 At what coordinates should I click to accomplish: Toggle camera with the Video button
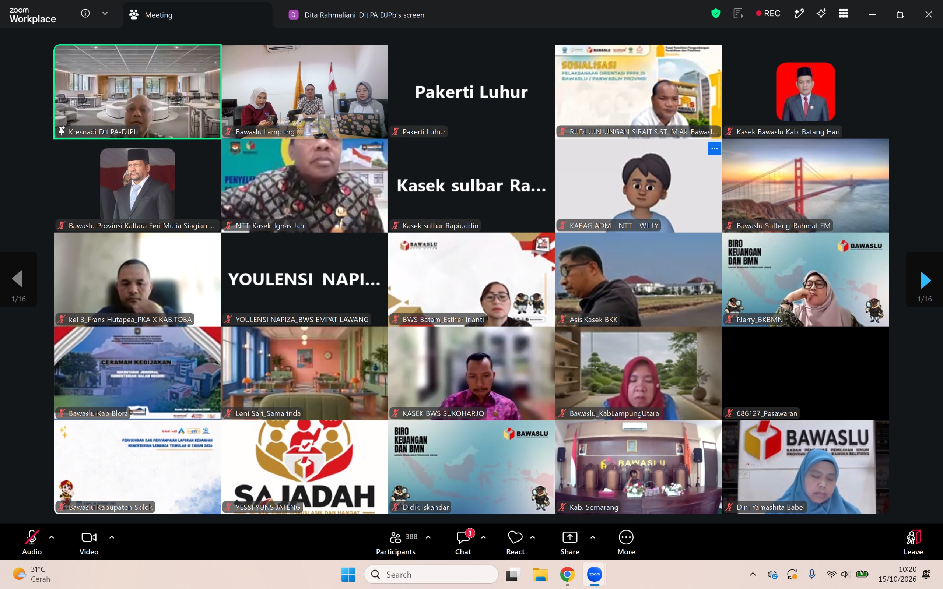pyautogui.click(x=89, y=542)
